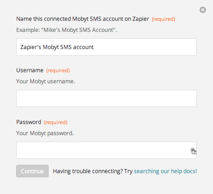Click the required marker next to Username
The height and width of the screenshot is (194, 213).
point(58,70)
